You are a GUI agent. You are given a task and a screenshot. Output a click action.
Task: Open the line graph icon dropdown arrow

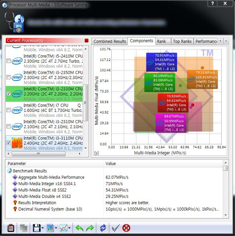coord(69,228)
